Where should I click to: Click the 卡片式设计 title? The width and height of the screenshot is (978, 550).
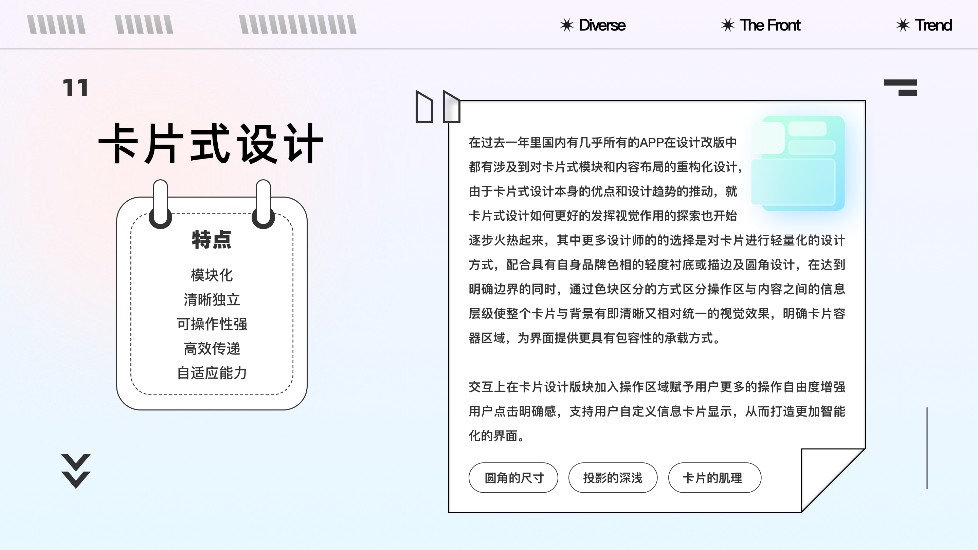point(211,144)
